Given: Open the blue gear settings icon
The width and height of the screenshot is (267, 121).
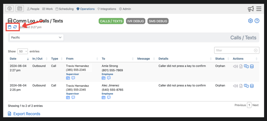Looking at the screenshot, I should [250, 21].
